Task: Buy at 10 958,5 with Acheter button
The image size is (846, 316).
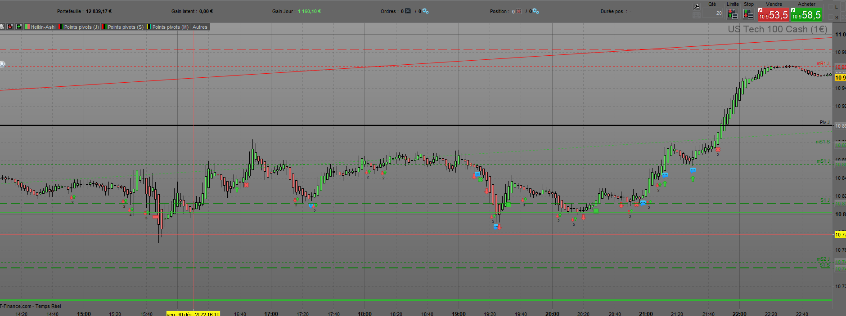Action: [806, 15]
